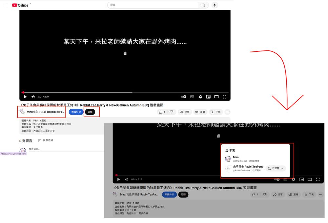
Task: Open the YouTube hamburger guide menu
Action: tap(6, 5)
